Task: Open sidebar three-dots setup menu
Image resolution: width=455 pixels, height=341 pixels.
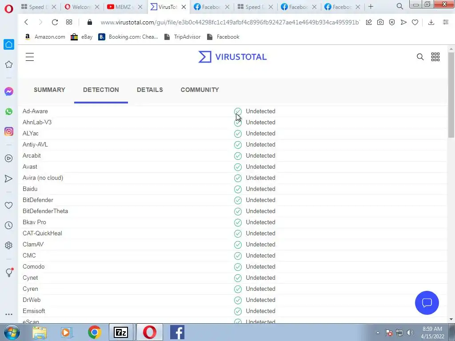Action: [9, 314]
